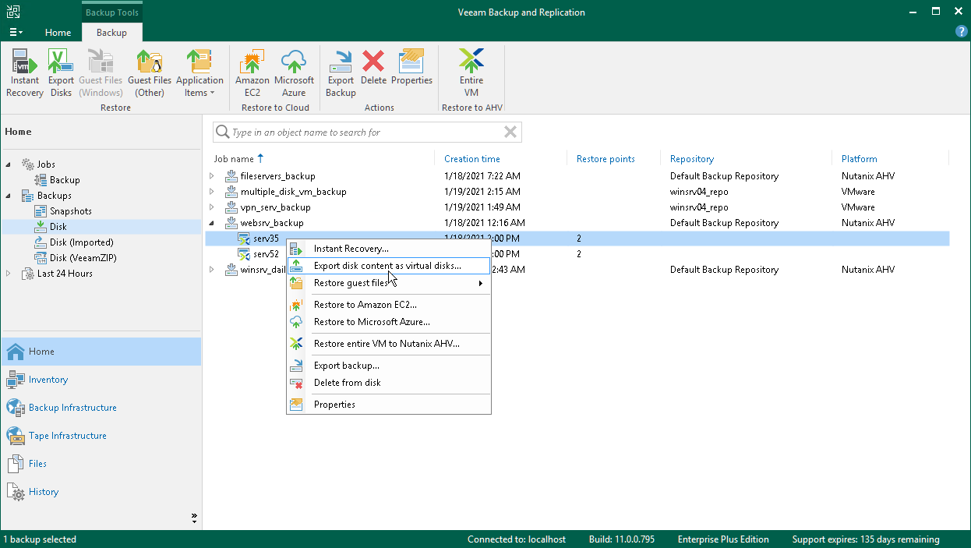This screenshot has width=971, height=548.
Task: Switch to the Home ribbon tab
Action: click(x=58, y=33)
